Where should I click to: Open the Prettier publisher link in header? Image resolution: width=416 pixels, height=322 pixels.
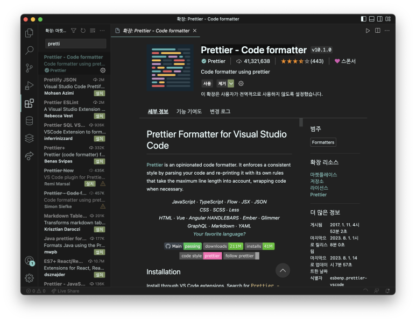point(213,61)
